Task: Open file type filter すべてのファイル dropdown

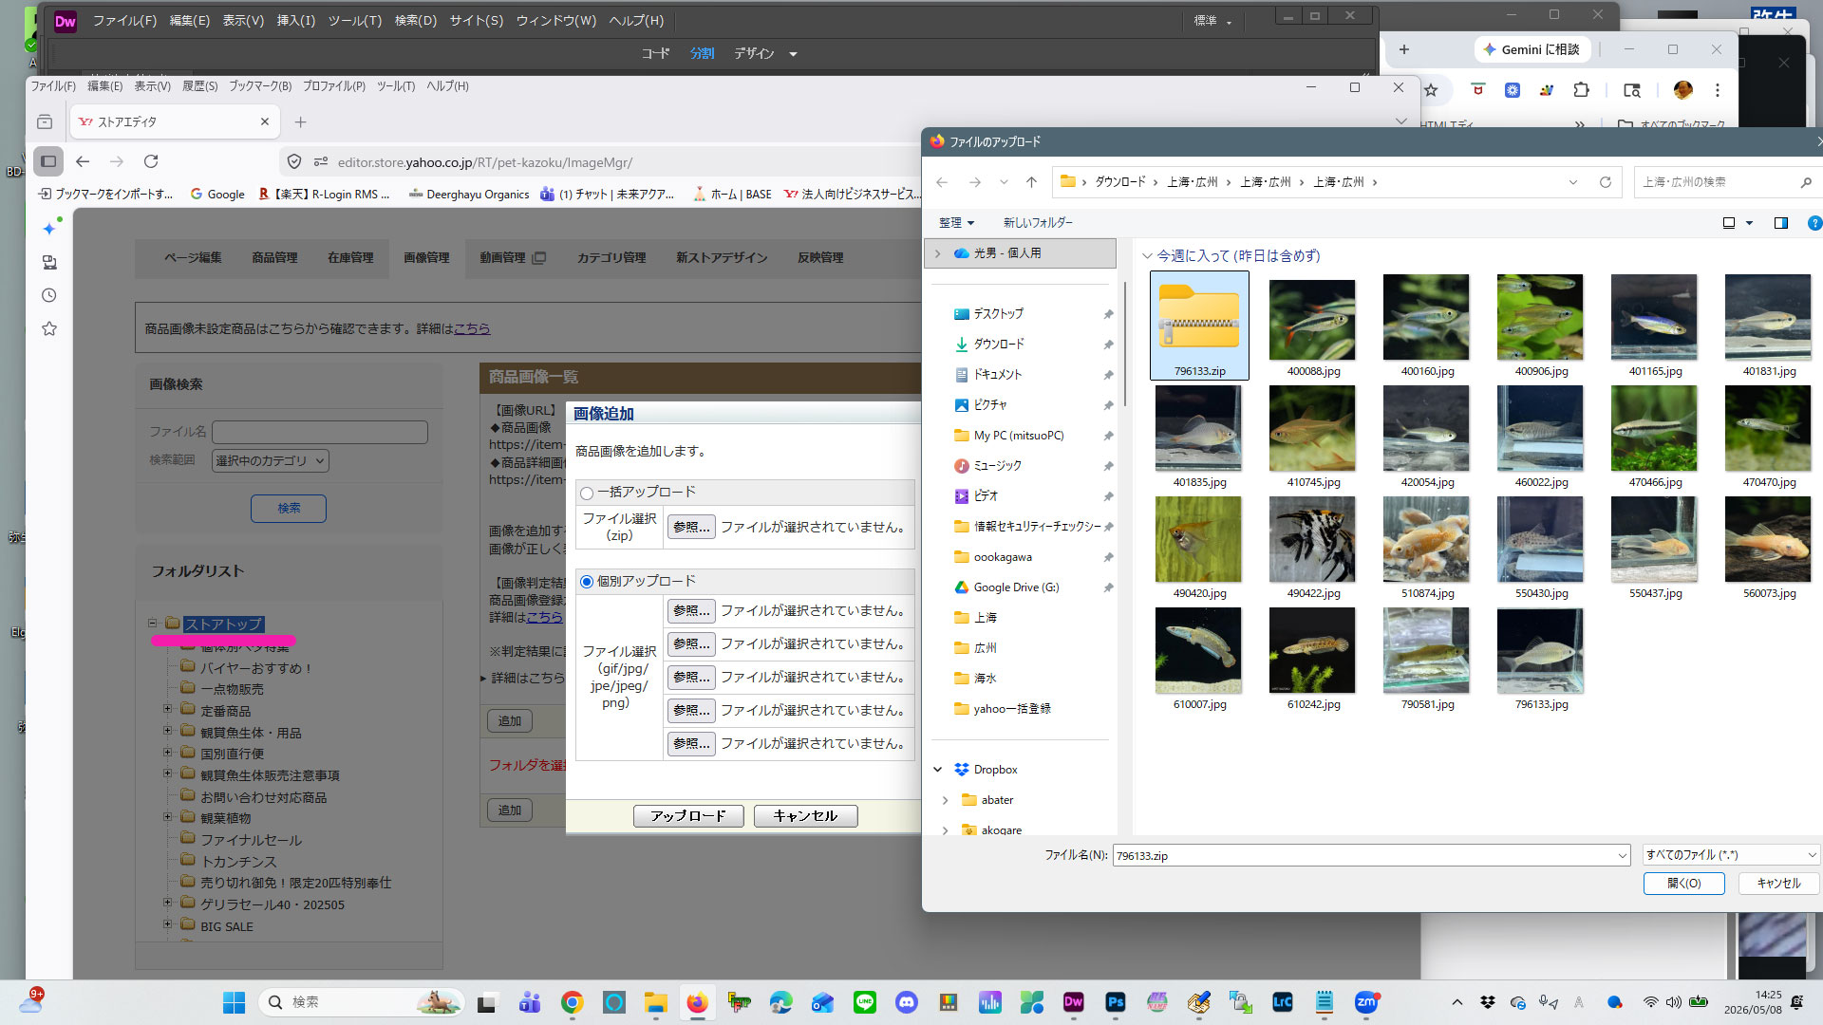Action: point(1731,855)
